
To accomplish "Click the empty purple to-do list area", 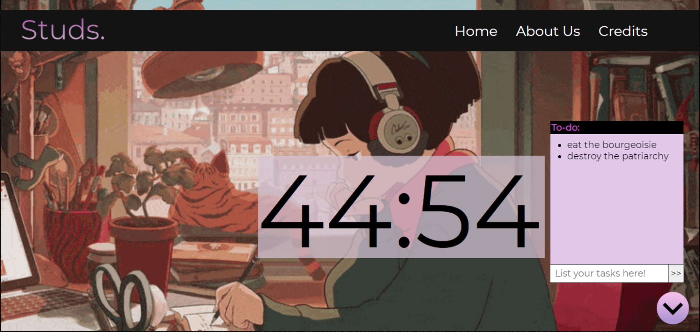I will 617,214.
